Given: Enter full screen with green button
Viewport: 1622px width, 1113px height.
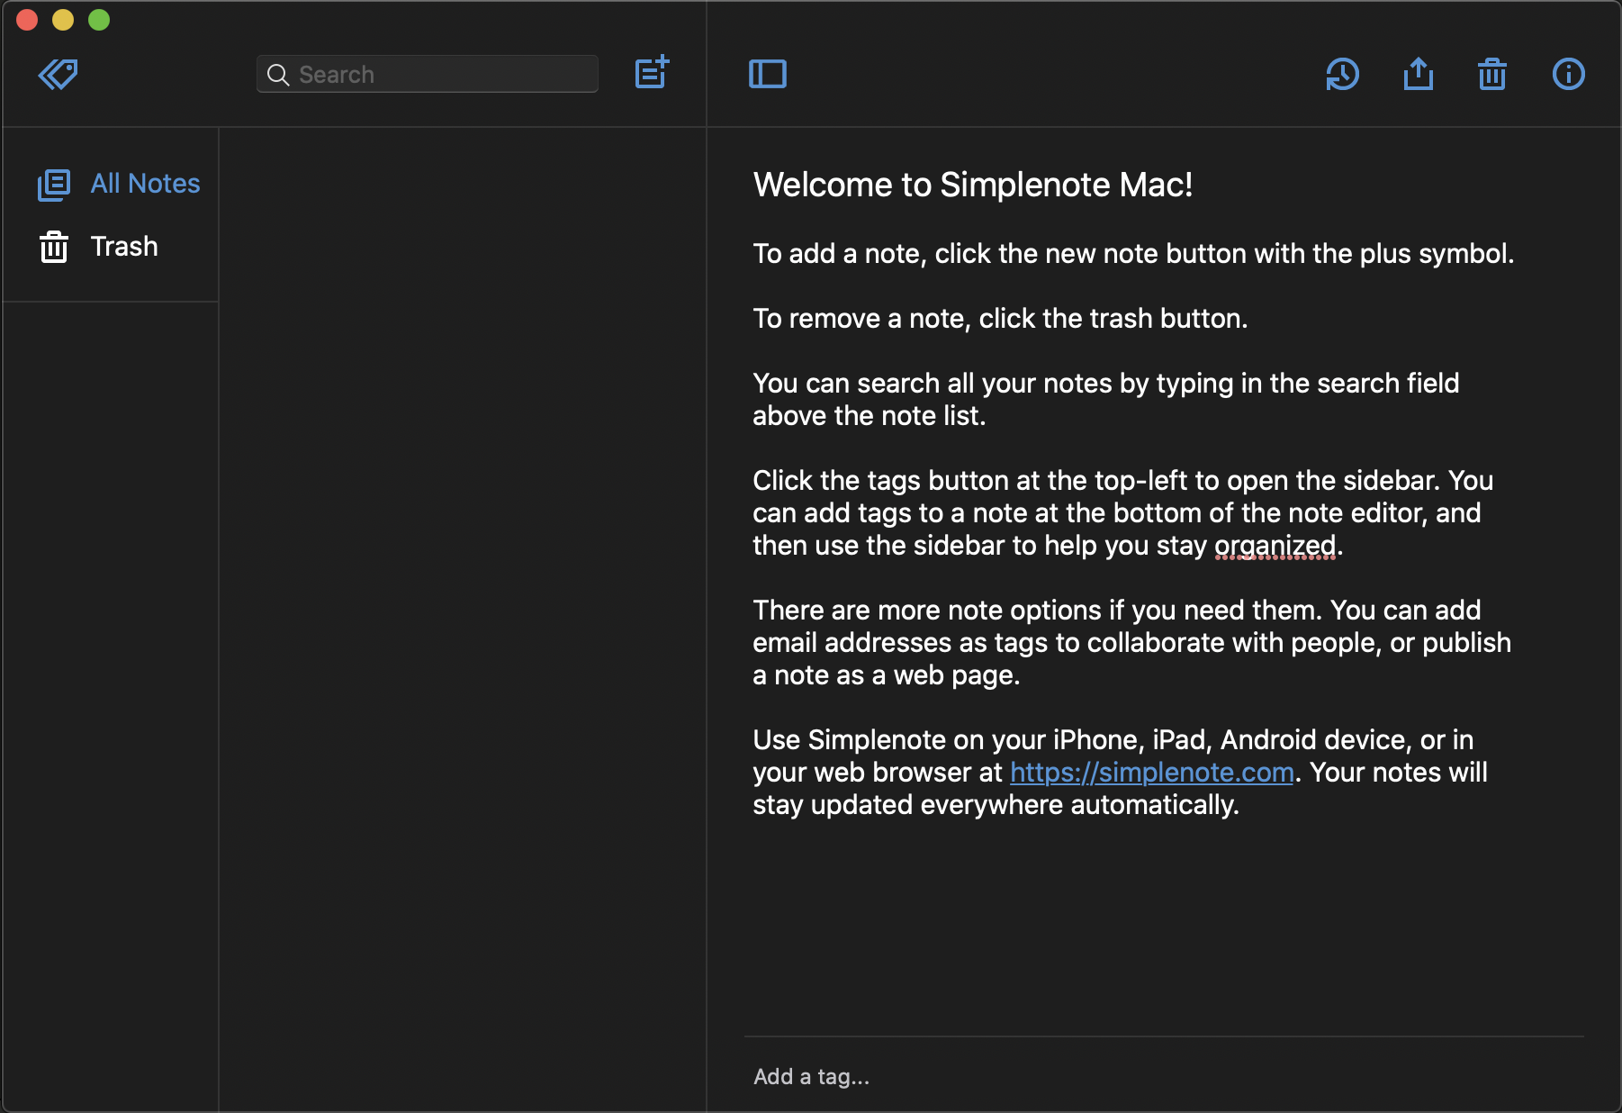Looking at the screenshot, I should tap(99, 19).
